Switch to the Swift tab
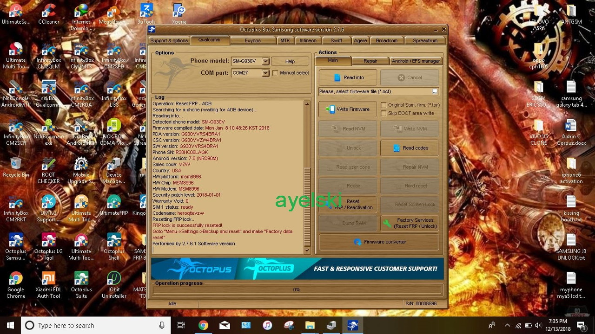 coord(337,41)
